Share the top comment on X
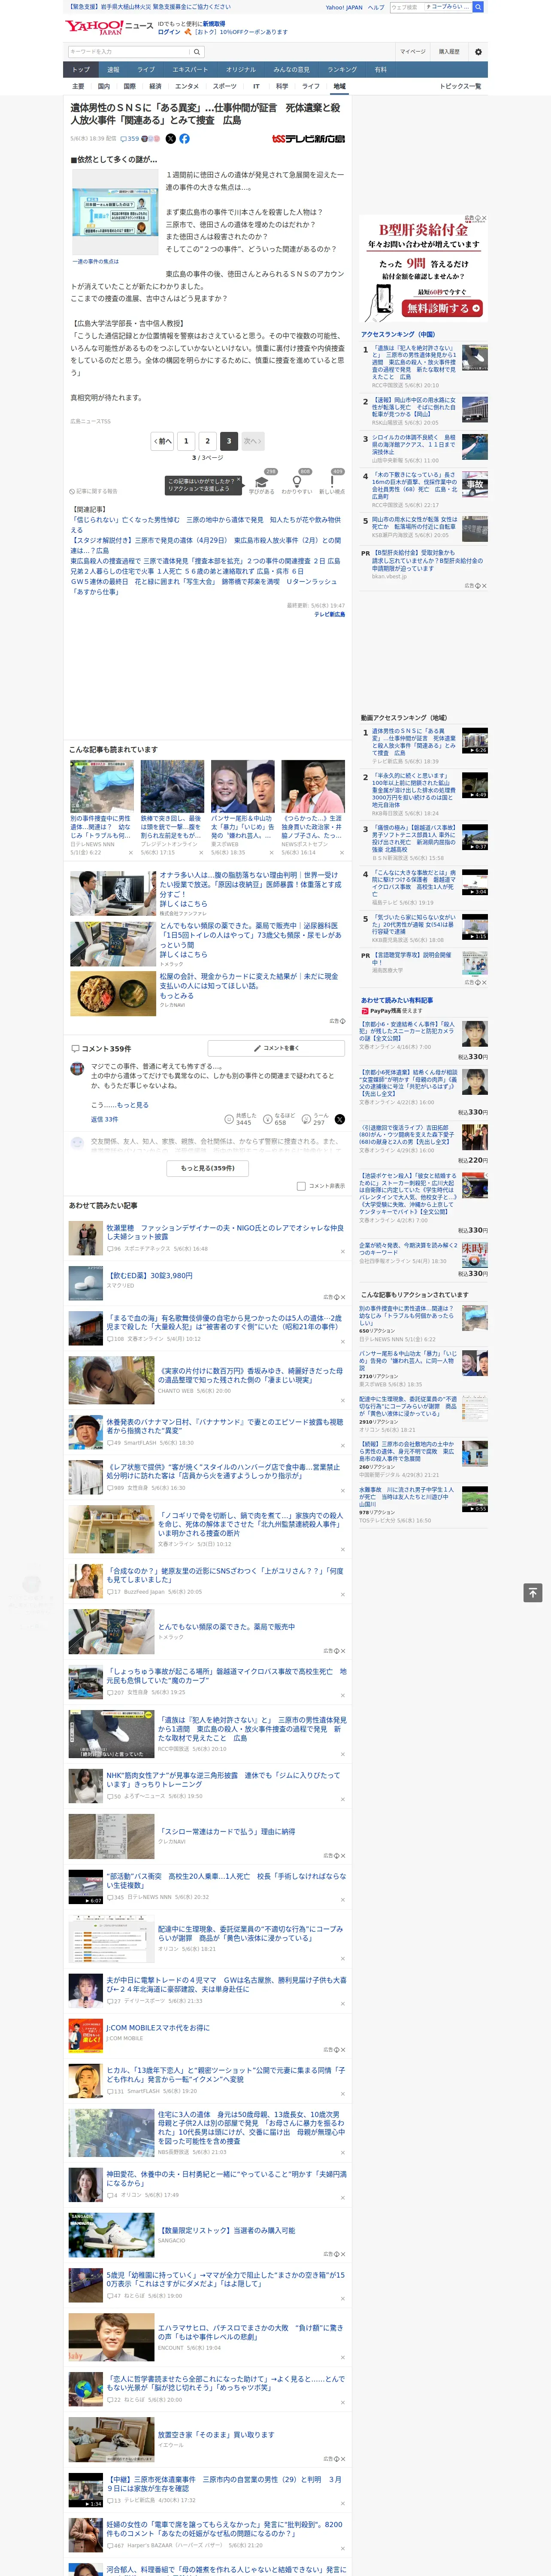 [x=339, y=1119]
